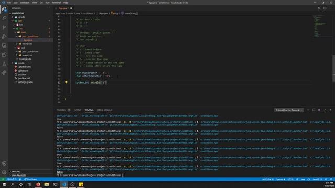Split the editor to the right
The height and width of the screenshot is (188, 335).
[325, 8]
